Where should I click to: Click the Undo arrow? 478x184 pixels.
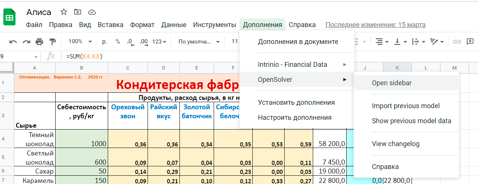tap(13, 41)
